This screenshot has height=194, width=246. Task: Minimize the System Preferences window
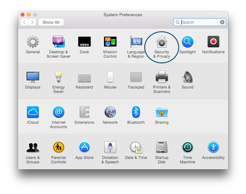pos(29,15)
